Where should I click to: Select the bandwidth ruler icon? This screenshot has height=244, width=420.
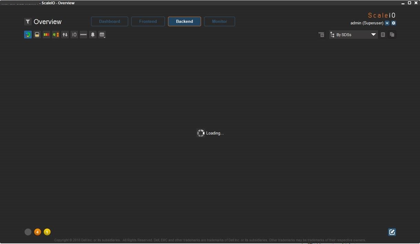tap(83, 34)
